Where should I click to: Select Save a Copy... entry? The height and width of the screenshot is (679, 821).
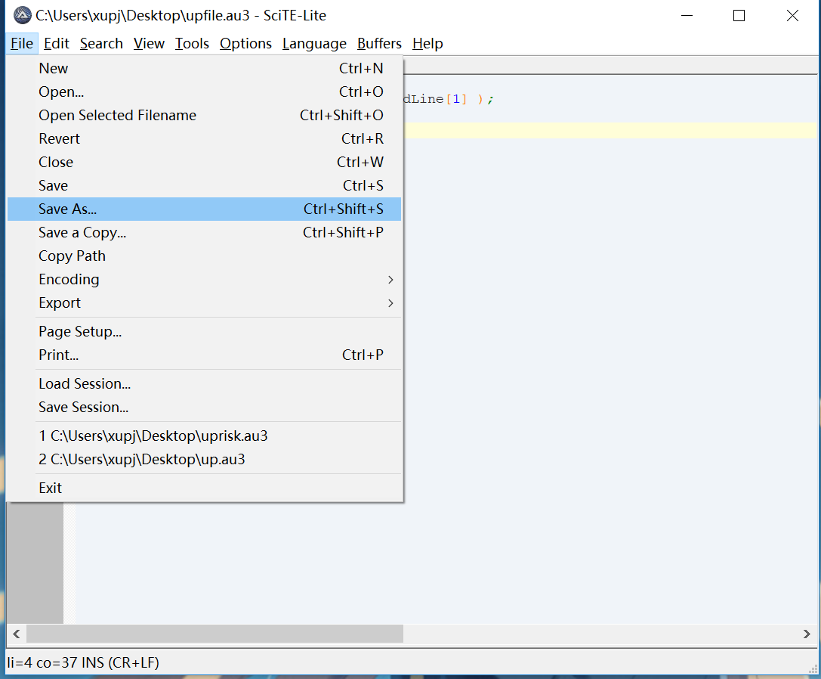coord(204,232)
